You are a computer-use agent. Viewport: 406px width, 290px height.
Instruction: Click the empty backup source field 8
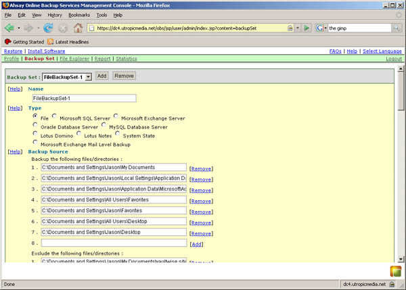pyautogui.click(x=114, y=243)
